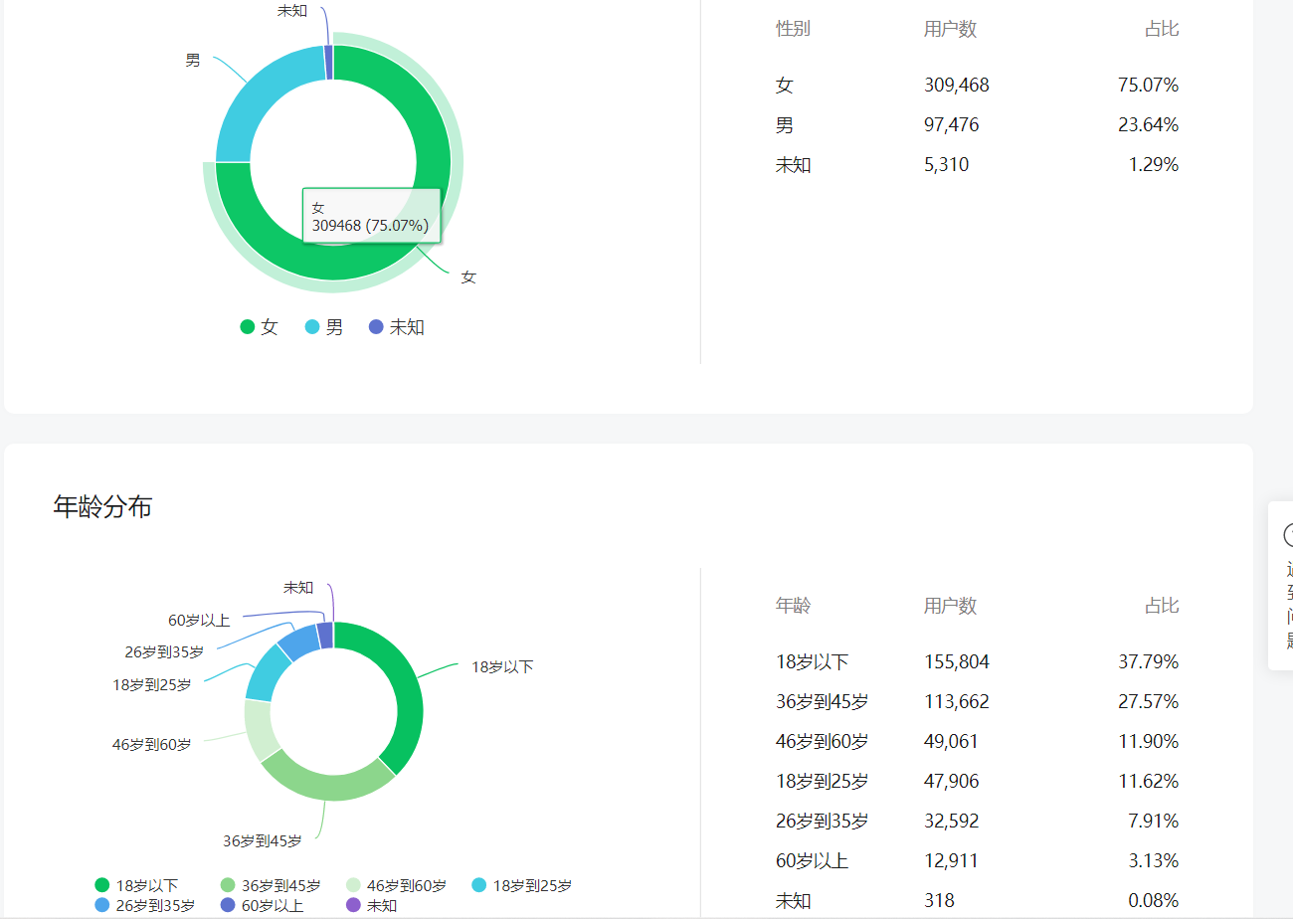The width and height of the screenshot is (1293, 919).
Task: Toggle the 女 series in gender chart legend
Action: tap(259, 327)
